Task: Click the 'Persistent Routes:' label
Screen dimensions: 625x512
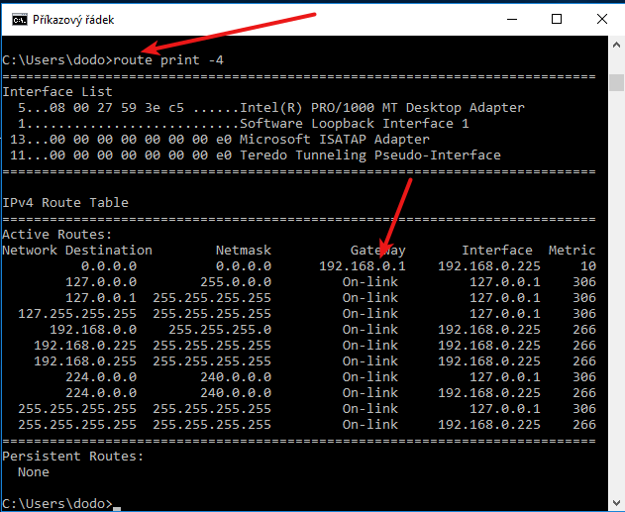Action: coord(73,457)
